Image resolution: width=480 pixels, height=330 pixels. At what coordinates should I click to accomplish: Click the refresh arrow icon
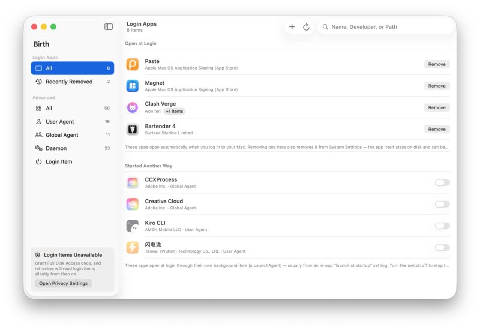[306, 27]
